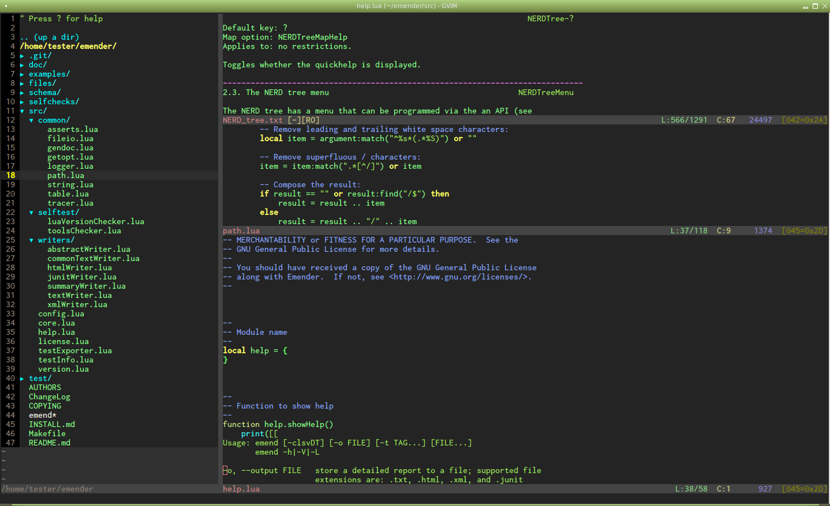Viewport: 830px width, 506px height.
Task: Click the help.lua bottom status line
Action: point(241,489)
